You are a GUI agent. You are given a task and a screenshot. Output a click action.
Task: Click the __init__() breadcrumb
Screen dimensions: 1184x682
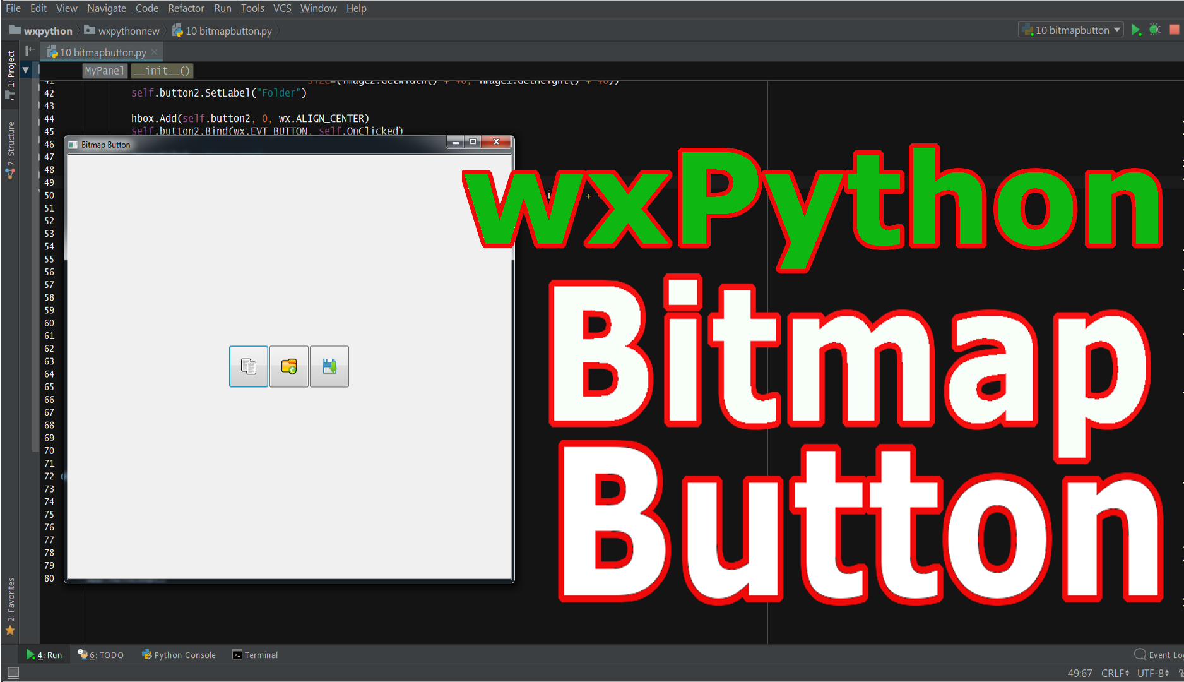[162, 71]
